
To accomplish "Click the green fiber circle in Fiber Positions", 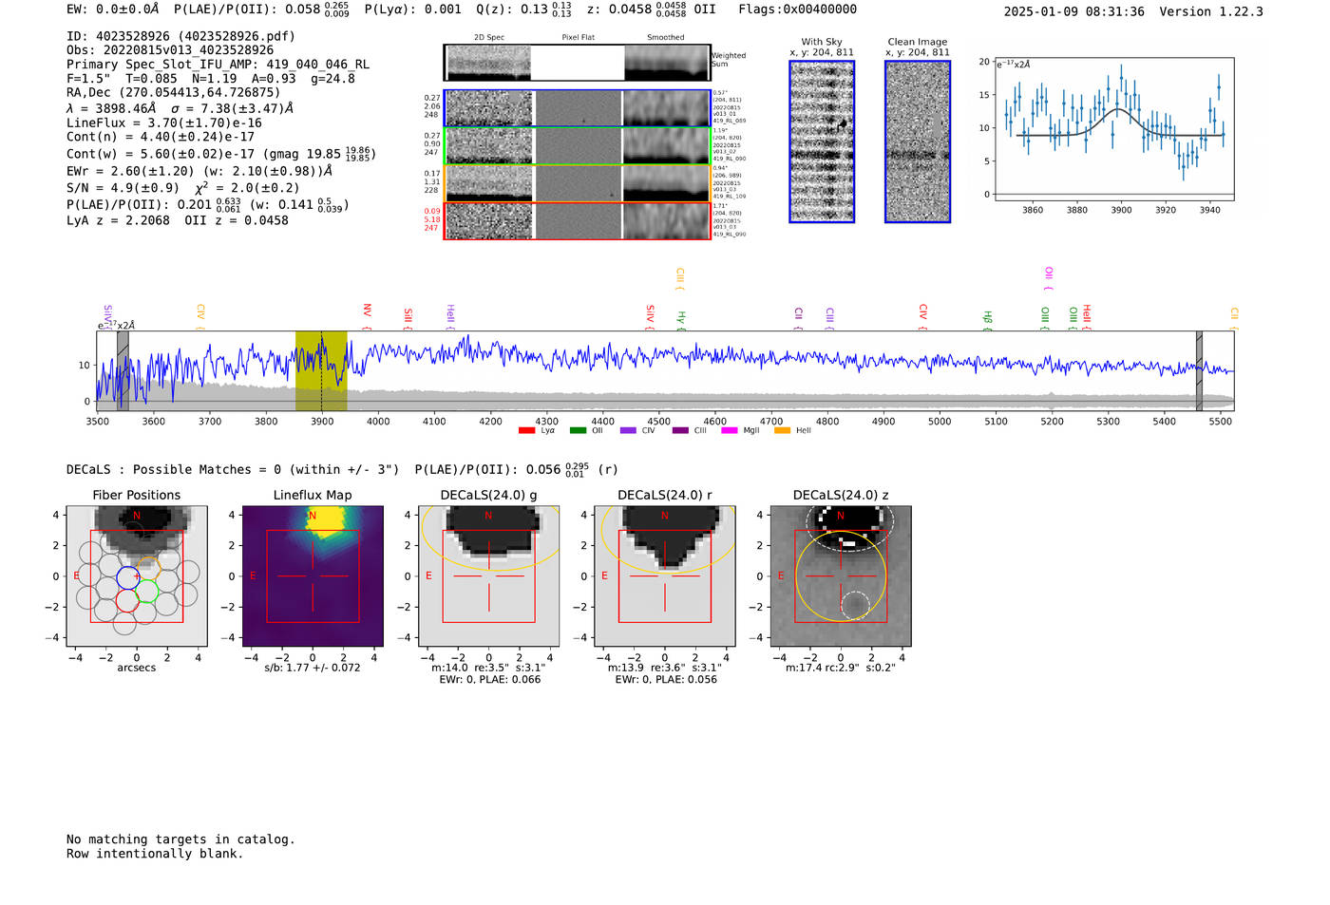I will tap(146, 593).
